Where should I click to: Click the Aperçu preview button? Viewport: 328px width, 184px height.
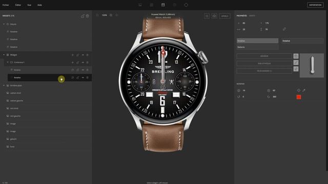click(224, 16)
